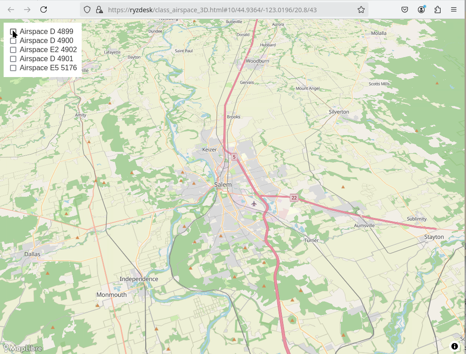This screenshot has height=354, width=466.
Task: Click the MapLibre logo link
Action: click(x=23, y=348)
